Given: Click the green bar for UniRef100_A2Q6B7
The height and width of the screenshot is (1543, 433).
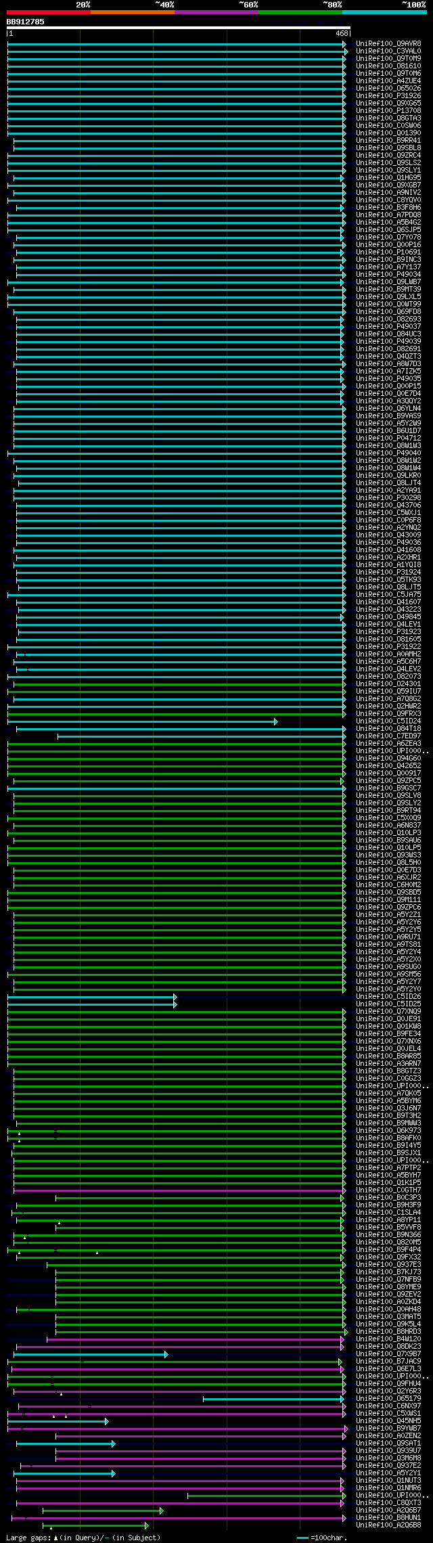Looking at the screenshot, I should (103, 1511).
